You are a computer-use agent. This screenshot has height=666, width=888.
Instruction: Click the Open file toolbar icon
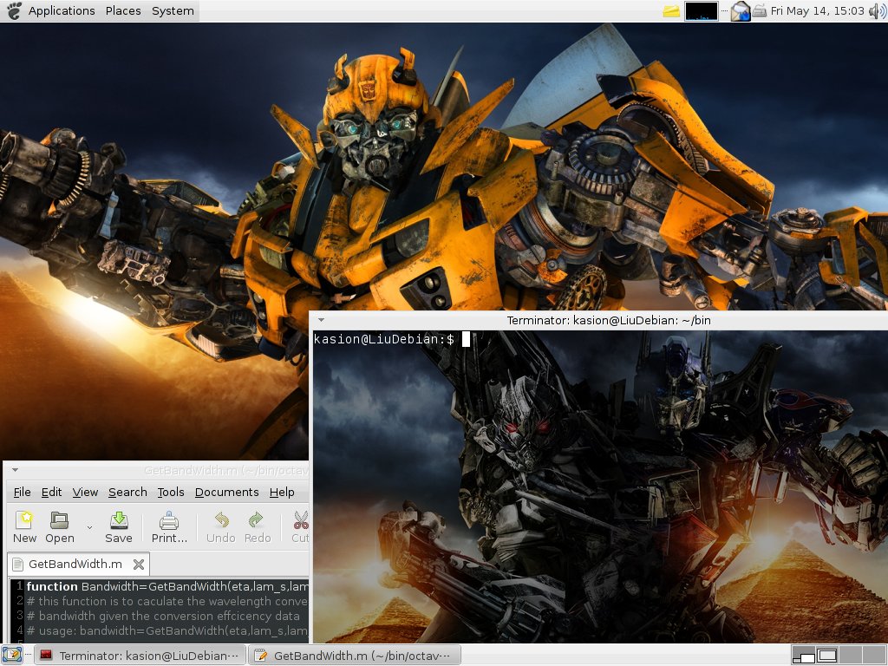click(x=60, y=527)
